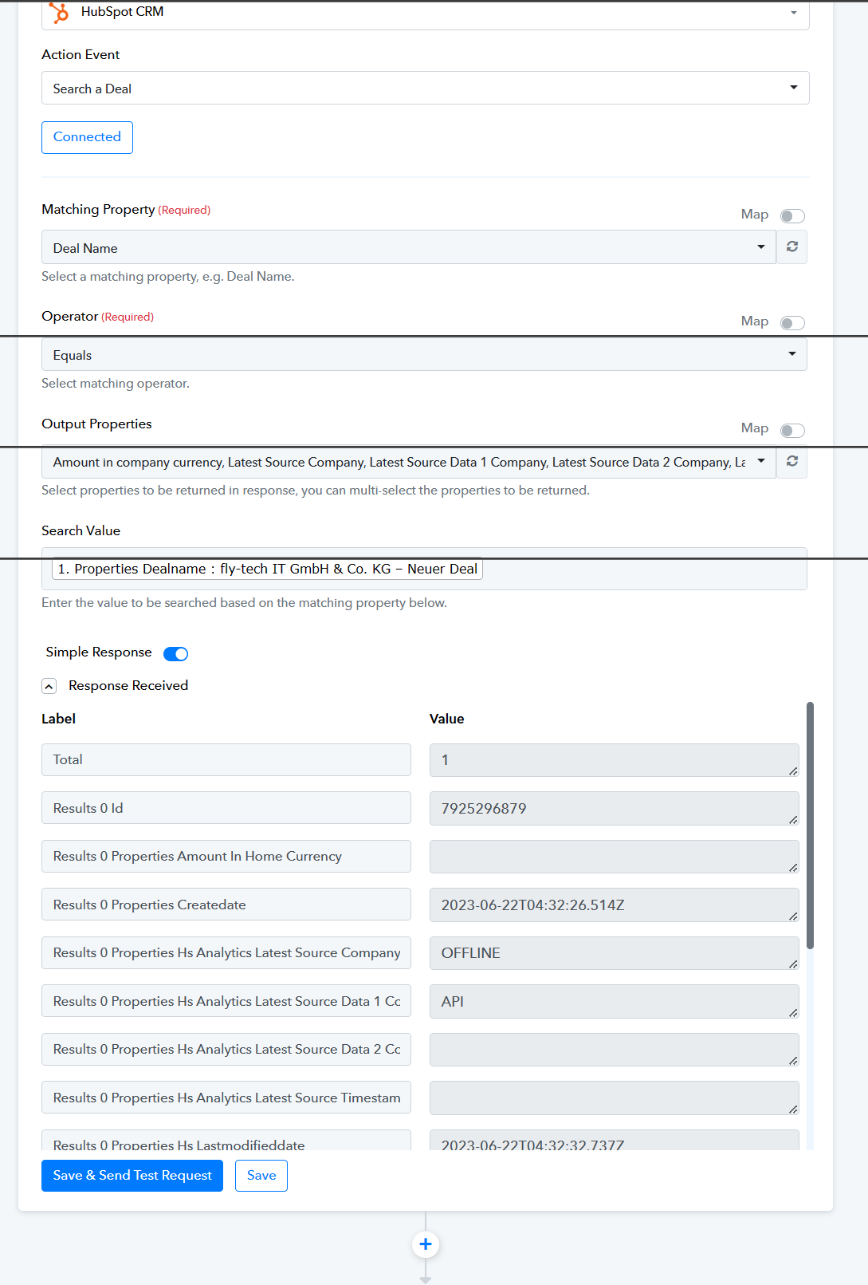
Task: Click the empty Amount In Home Currency value
Action: click(x=614, y=857)
